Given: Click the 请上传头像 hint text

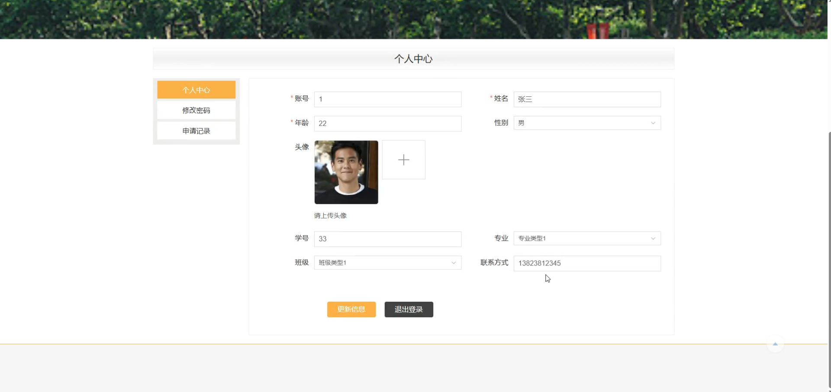Looking at the screenshot, I should tap(330, 216).
